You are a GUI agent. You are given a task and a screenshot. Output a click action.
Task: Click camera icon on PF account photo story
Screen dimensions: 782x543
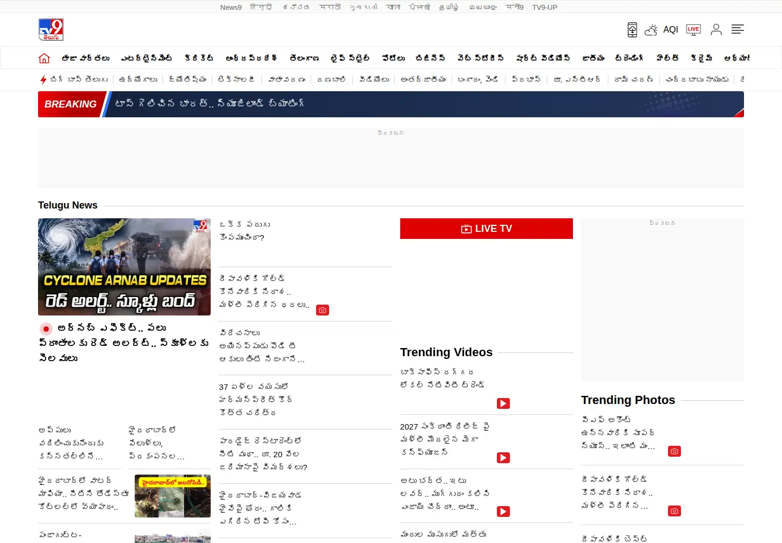pyautogui.click(x=674, y=451)
